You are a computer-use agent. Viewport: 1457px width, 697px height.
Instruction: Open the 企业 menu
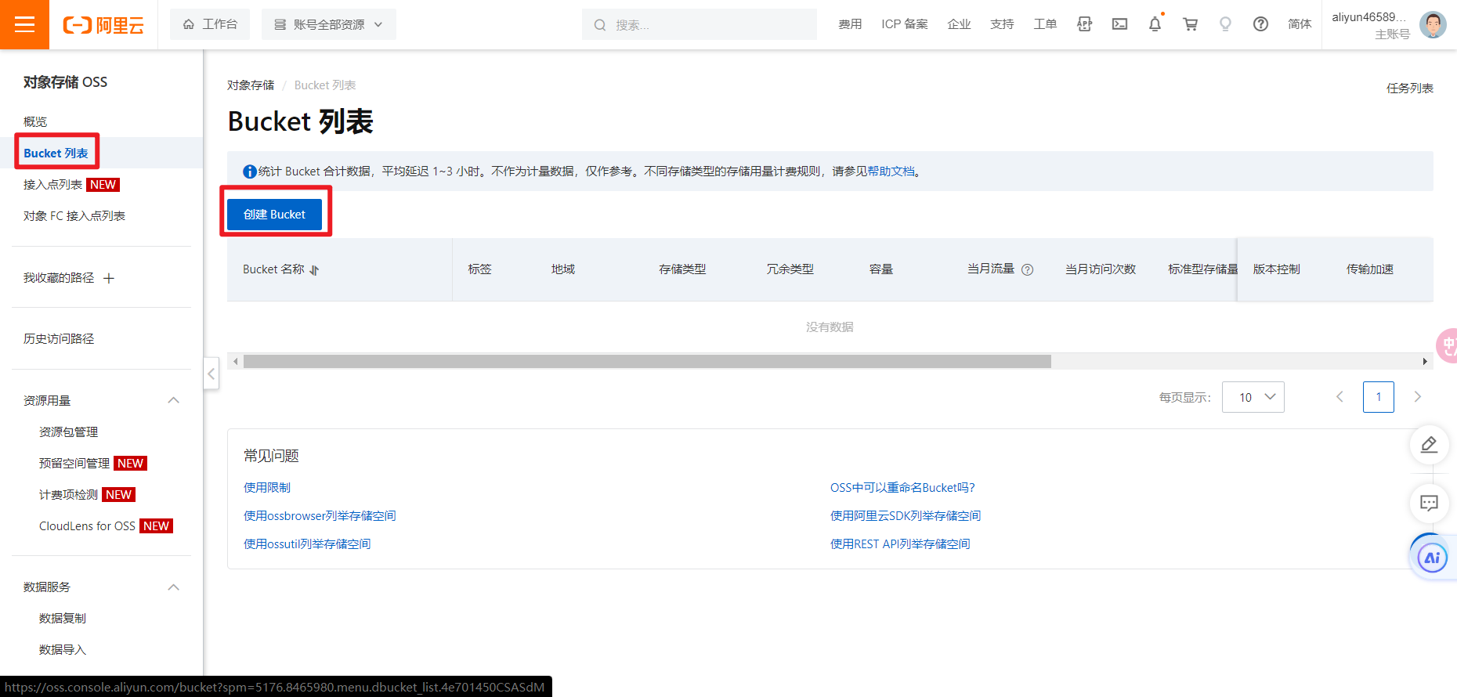(x=959, y=24)
